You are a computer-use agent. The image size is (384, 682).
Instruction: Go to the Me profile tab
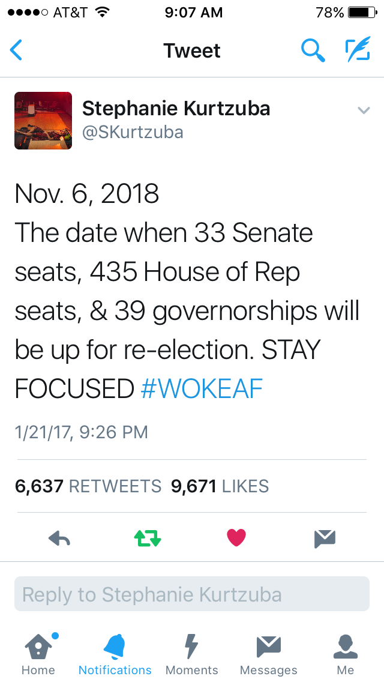pos(346,654)
